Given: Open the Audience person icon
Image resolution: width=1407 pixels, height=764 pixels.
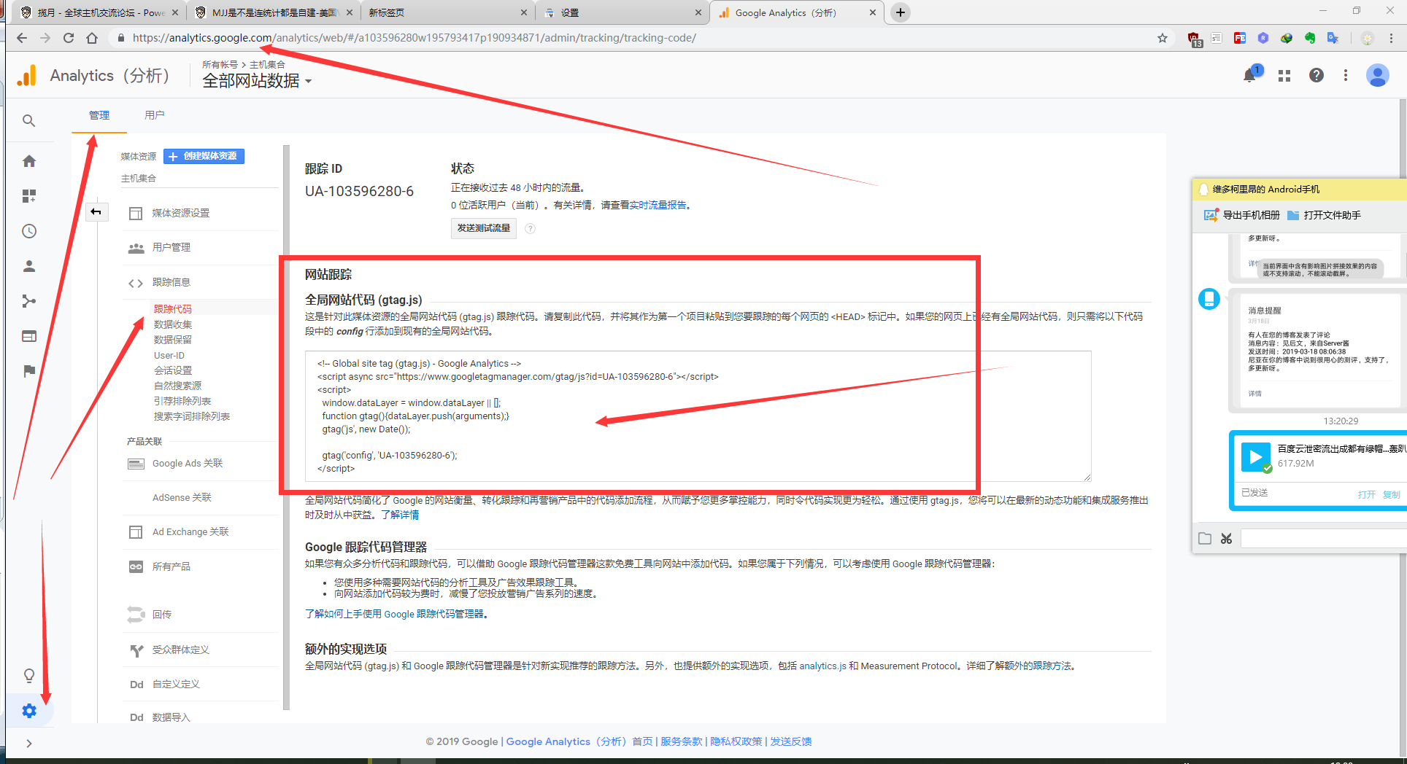Looking at the screenshot, I should 29,266.
